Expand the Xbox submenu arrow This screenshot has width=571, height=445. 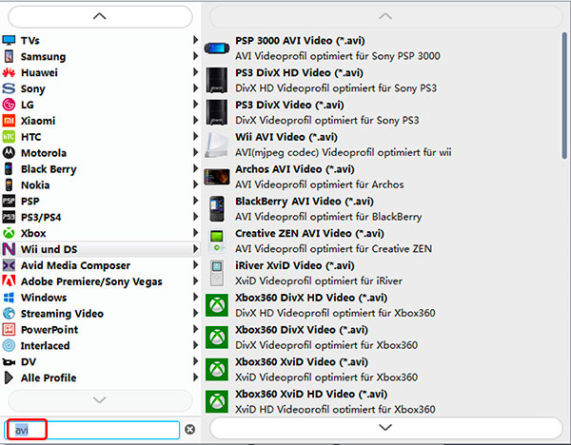click(195, 233)
